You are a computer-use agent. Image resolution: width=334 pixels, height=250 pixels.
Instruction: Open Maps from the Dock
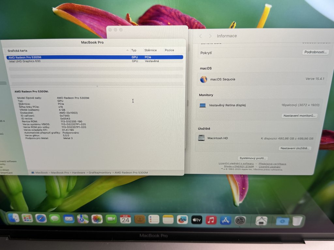click(x=83, y=219)
